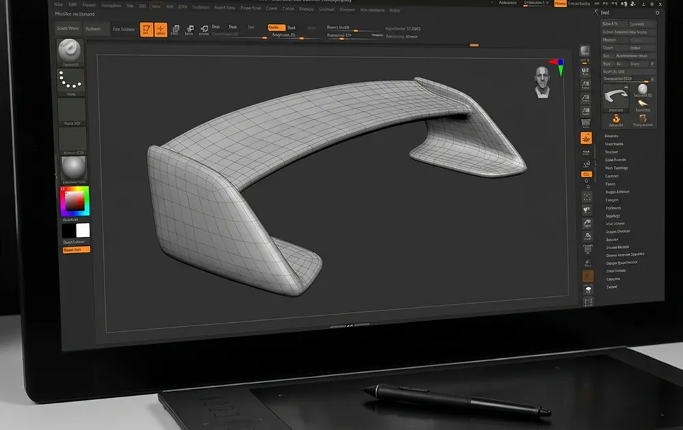Click the gray material sphere preview
The image size is (683, 430).
[73, 169]
